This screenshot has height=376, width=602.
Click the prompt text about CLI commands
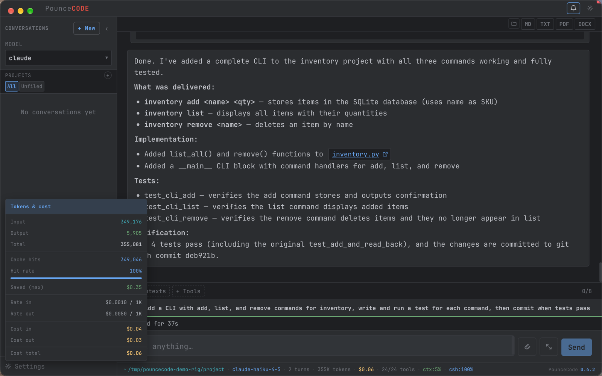click(x=369, y=308)
